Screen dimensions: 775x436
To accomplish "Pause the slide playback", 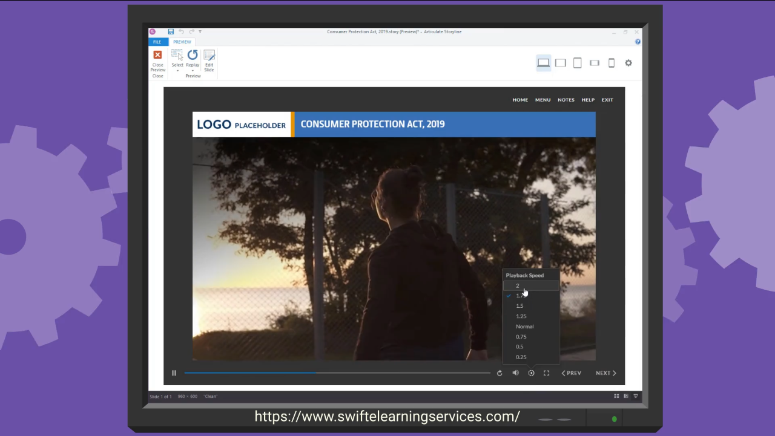I will click(174, 373).
